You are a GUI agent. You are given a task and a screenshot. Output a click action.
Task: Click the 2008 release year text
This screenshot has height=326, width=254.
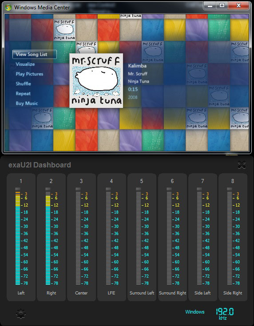click(133, 97)
